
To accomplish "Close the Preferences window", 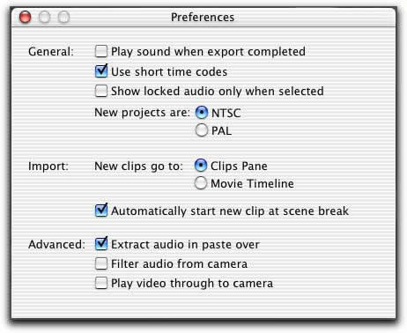I will [25, 17].
